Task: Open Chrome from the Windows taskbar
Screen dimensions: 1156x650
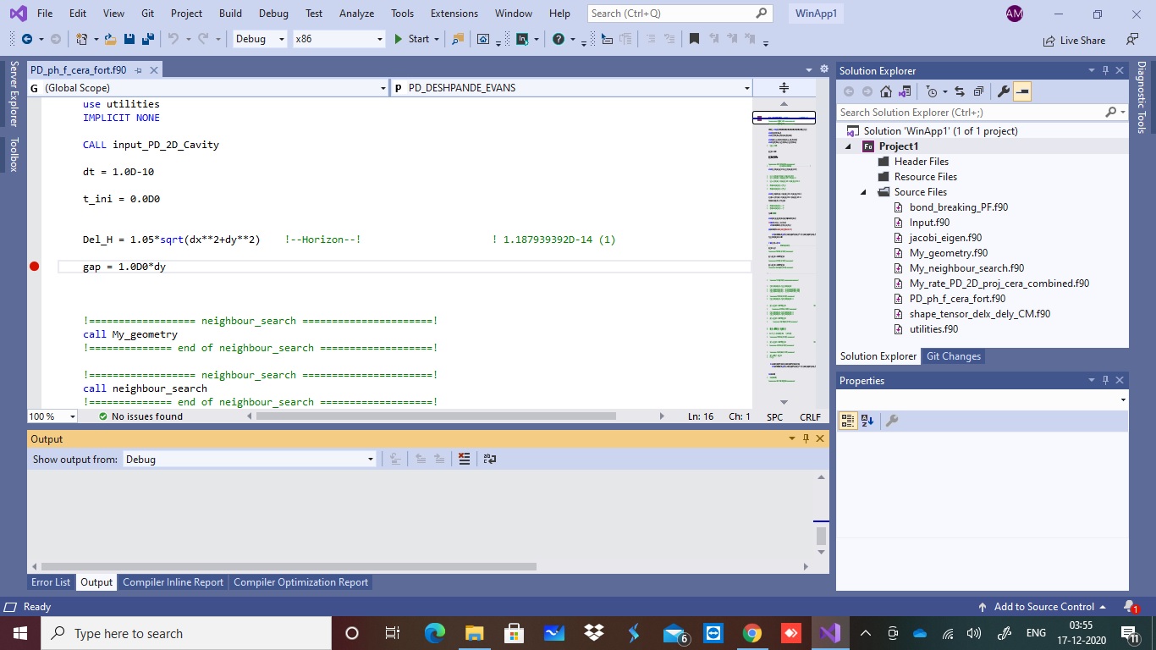Action: [x=751, y=633]
